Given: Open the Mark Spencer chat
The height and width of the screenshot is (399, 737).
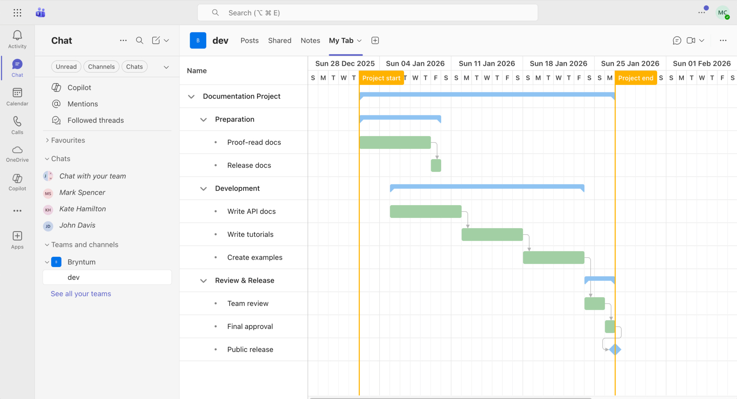Looking at the screenshot, I should click(82, 192).
